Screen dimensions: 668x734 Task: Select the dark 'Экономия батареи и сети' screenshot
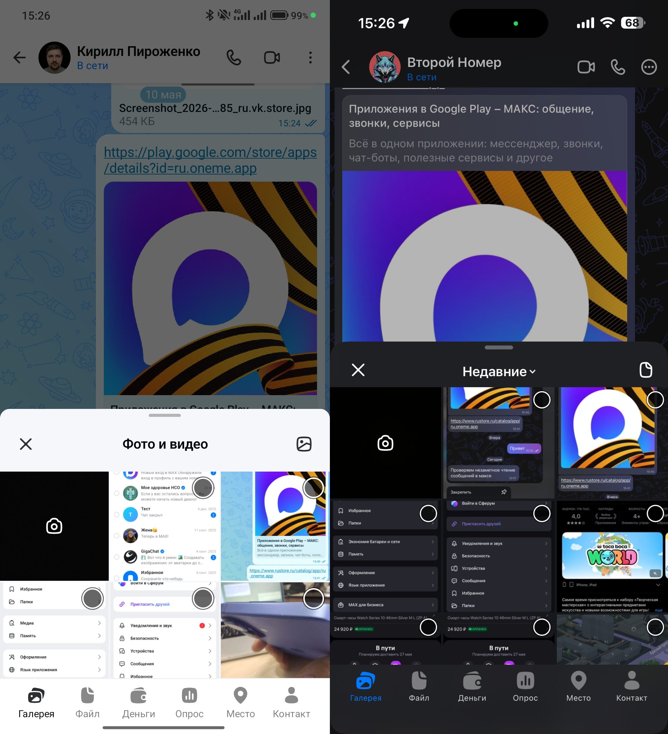pos(428,513)
